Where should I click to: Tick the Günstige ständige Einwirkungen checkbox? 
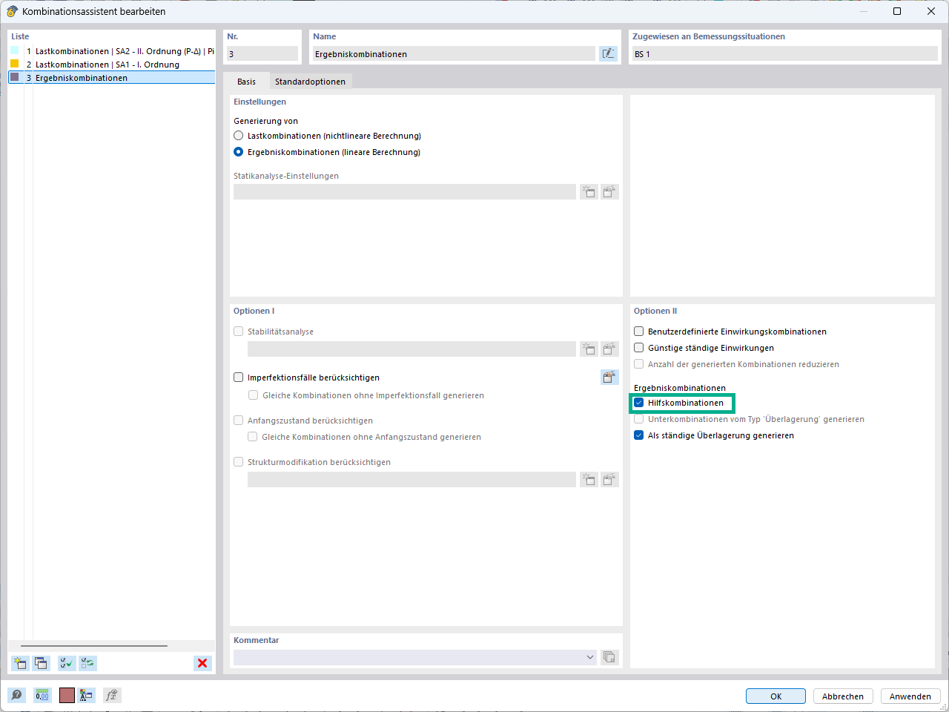coord(638,348)
